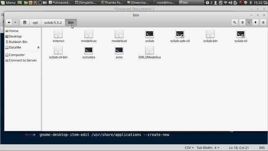Select the XML2Modelica file icon
The height and width of the screenshot is (151, 268).
tap(149, 50)
